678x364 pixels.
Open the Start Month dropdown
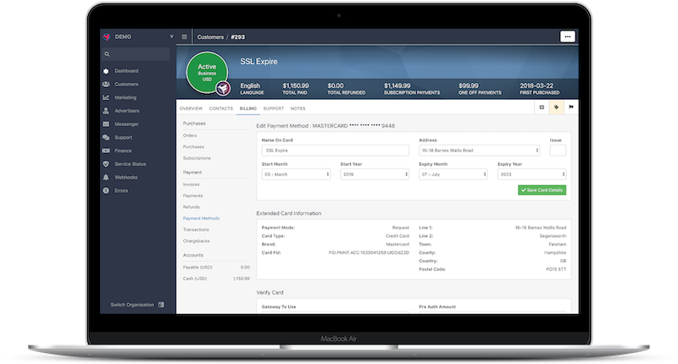click(x=296, y=174)
